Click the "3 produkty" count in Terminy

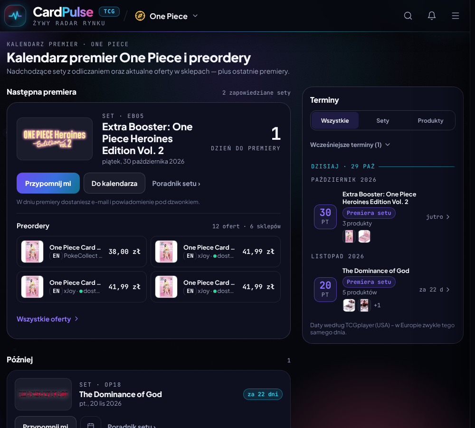click(357, 223)
